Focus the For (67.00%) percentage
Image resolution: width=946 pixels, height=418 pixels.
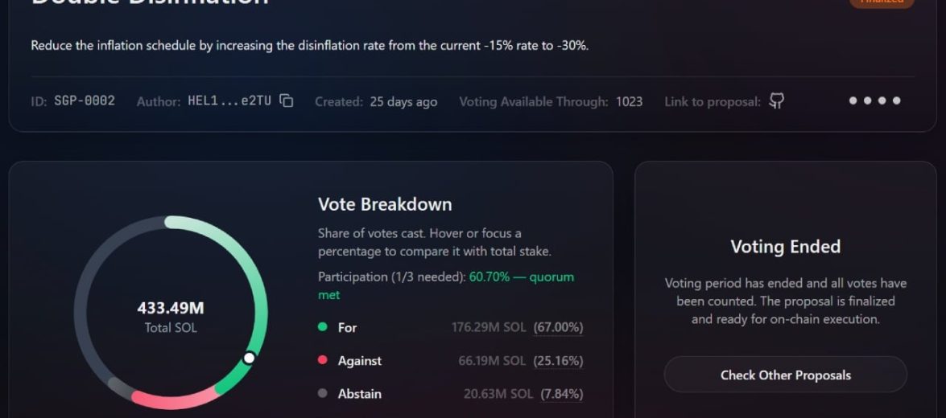pyautogui.click(x=558, y=328)
